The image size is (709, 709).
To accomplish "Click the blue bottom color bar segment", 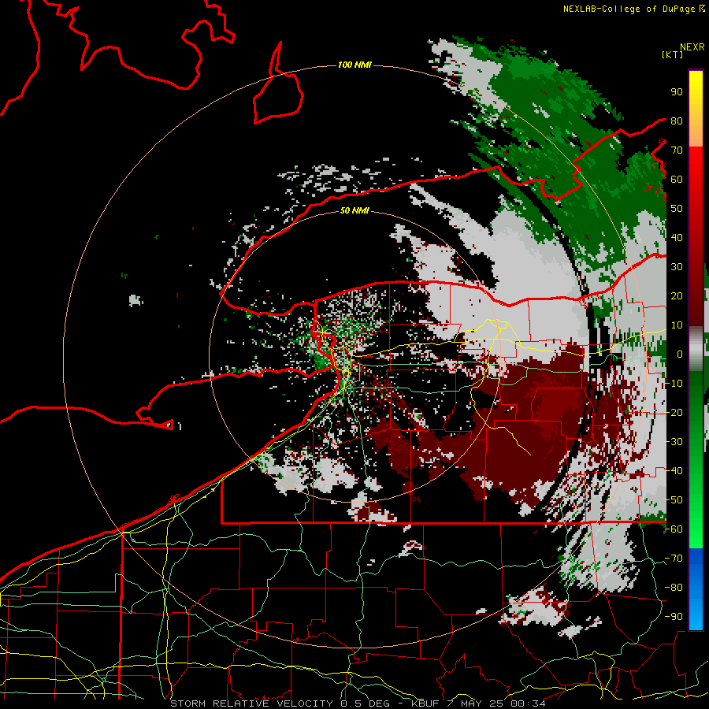I will 696,588.
